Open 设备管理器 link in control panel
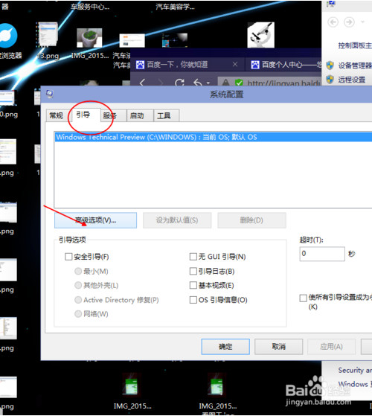The width and height of the screenshot is (372, 416). (x=355, y=65)
